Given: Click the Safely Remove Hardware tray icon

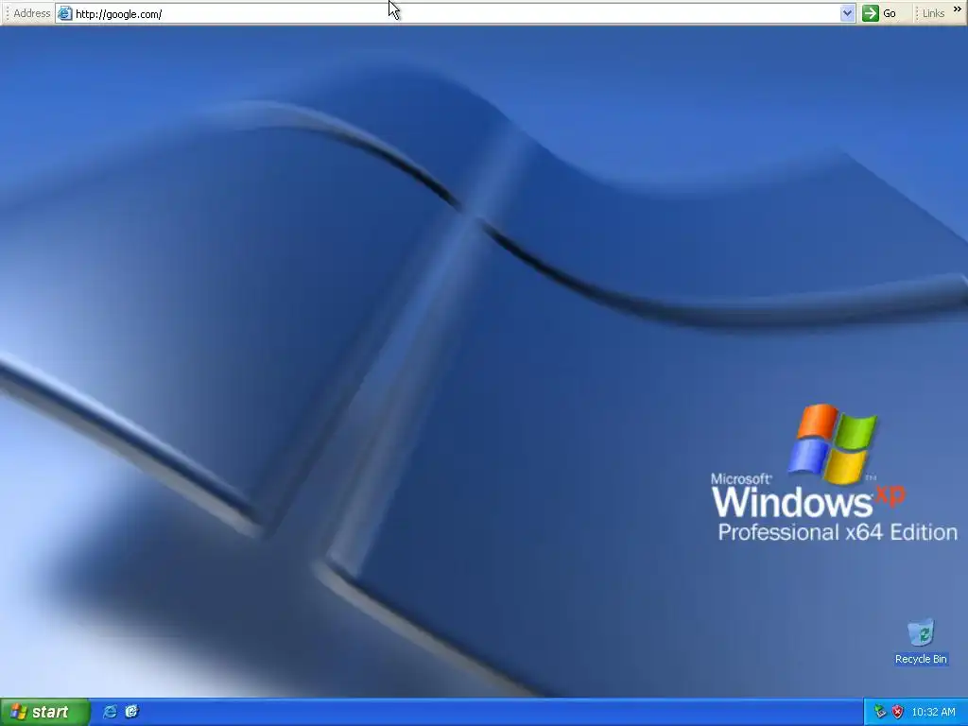Looking at the screenshot, I should 880,713.
